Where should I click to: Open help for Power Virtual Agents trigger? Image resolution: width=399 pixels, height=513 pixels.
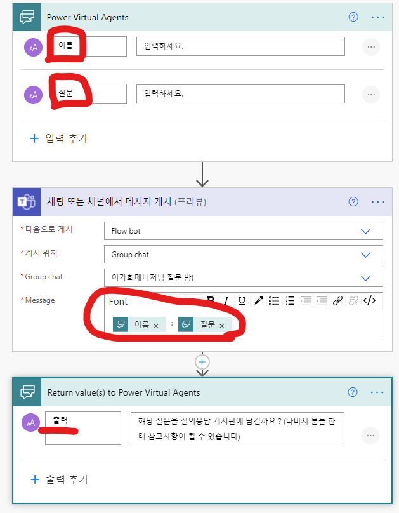[x=353, y=17]
